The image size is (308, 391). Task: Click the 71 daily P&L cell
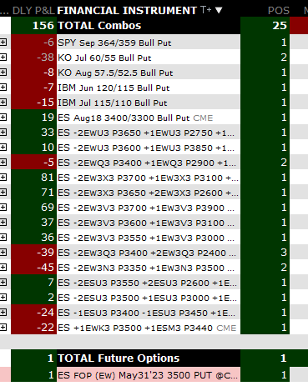click(33, 193)
